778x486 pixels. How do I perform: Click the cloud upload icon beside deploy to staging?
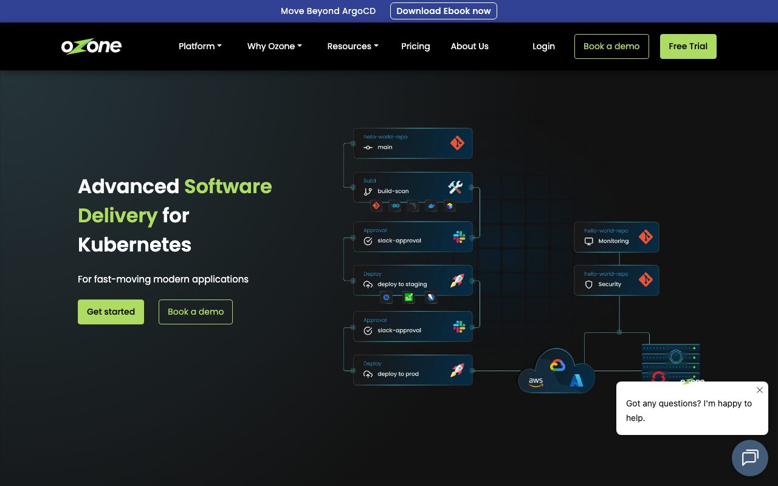click(368, 284)
